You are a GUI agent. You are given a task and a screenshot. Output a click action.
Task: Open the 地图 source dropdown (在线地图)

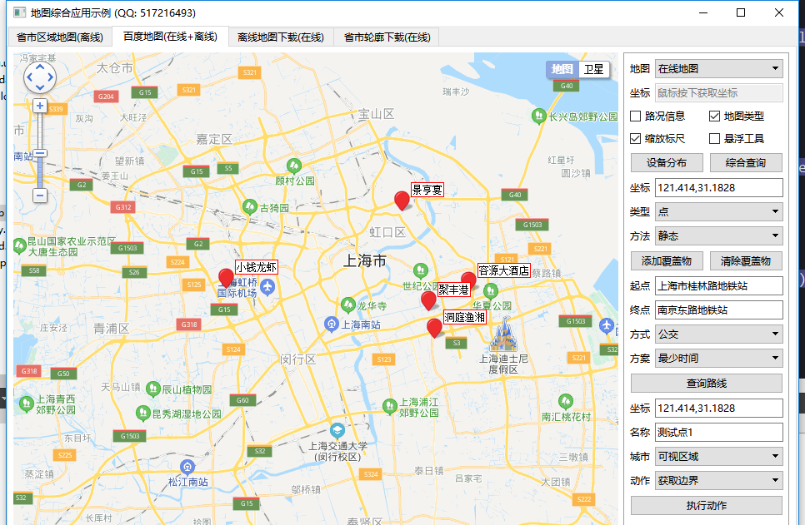pos(718,69)
